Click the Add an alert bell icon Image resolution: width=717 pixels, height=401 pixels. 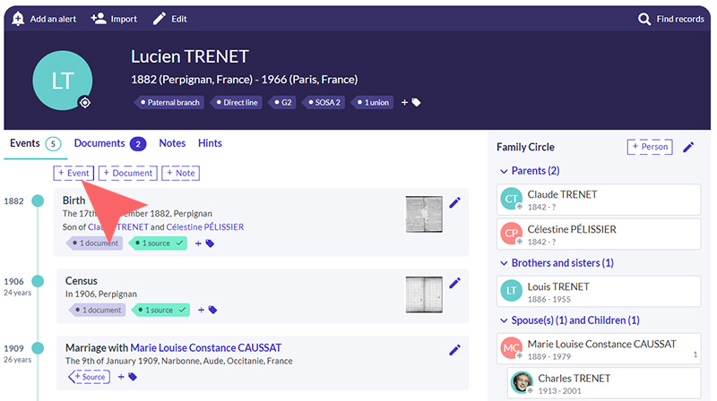click(18, 19)
